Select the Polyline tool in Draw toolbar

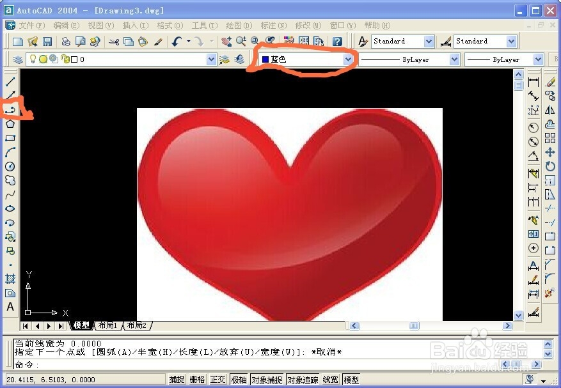coord(10,109)
